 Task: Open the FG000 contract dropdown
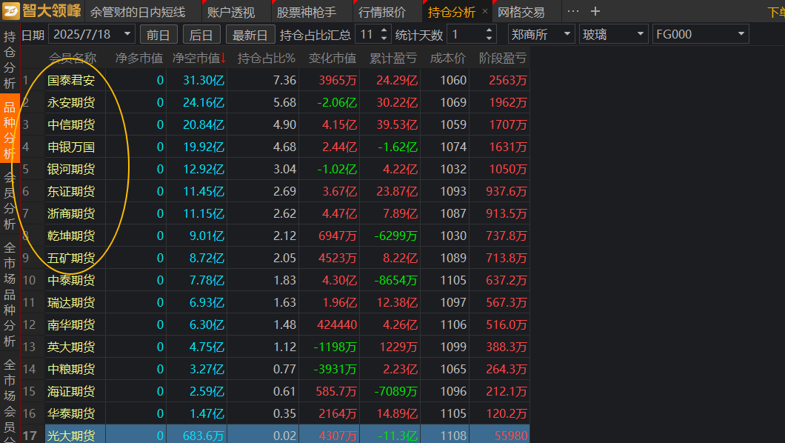pos(701,34)
